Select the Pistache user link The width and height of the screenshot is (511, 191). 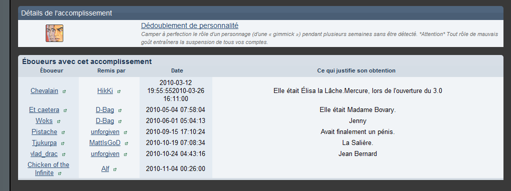point(44,132)
